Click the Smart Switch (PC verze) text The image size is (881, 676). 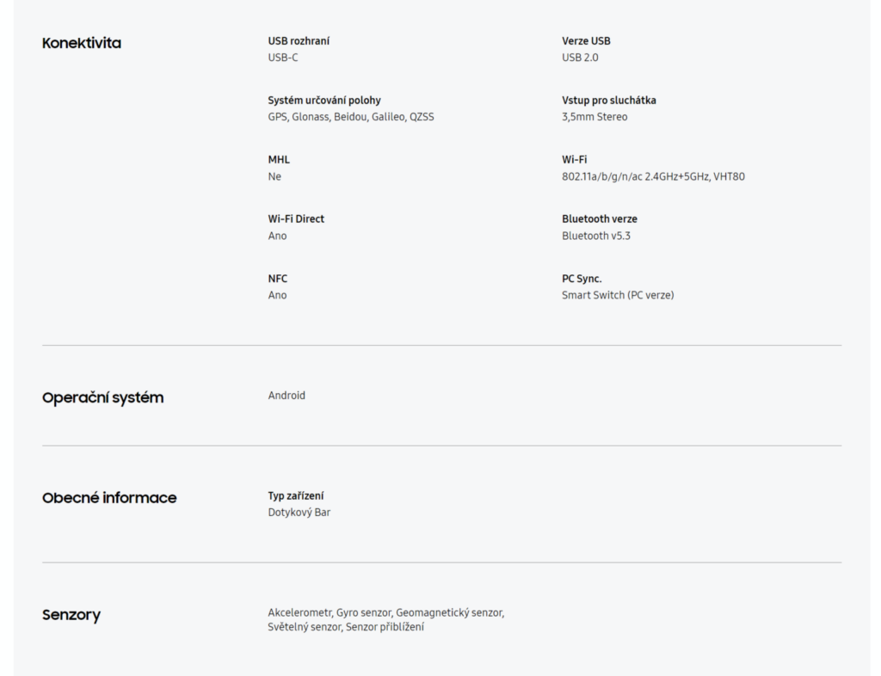[x=618, y=295]
